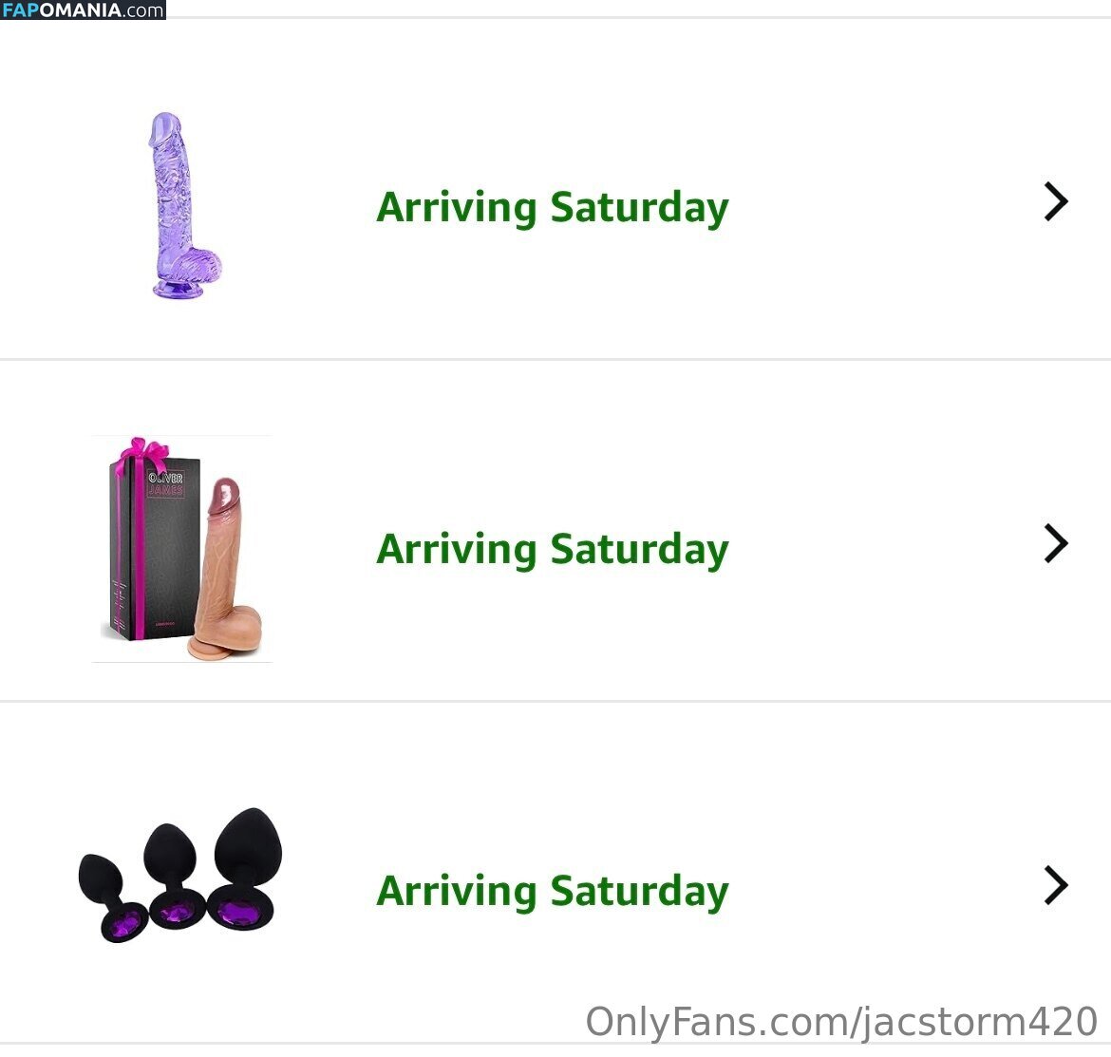Open the chevron beside the boxed item order
This screenshot has height=1057, width=1111.
[x=1055, y=544]
